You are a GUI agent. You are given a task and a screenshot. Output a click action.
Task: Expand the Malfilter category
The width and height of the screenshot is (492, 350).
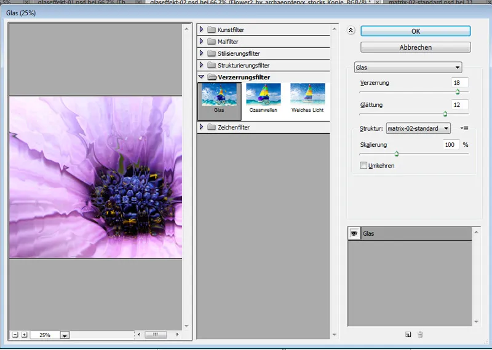click(x=202, y=41)
